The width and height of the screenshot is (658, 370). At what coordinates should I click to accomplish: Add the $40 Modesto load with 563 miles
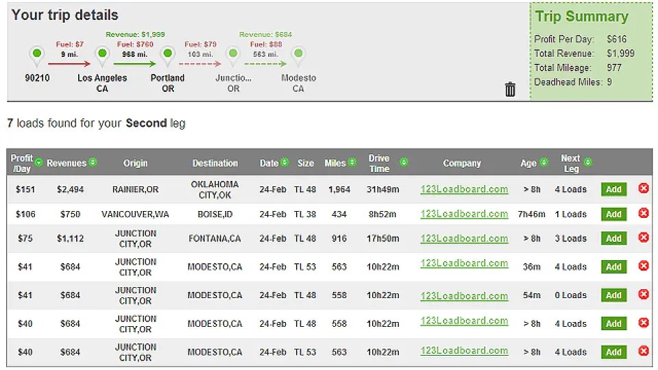613,352
